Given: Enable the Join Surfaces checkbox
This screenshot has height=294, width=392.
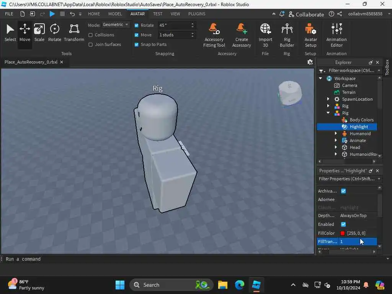Looking at the screenshot, I should click(90, 44).
